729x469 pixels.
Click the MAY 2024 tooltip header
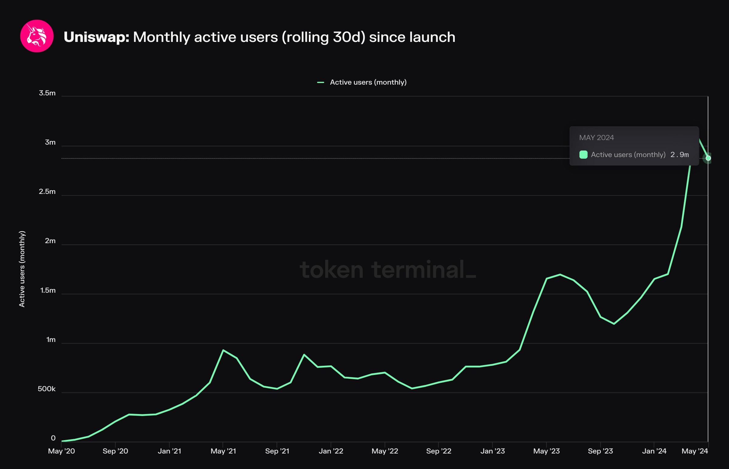click(x=596, y=138)
